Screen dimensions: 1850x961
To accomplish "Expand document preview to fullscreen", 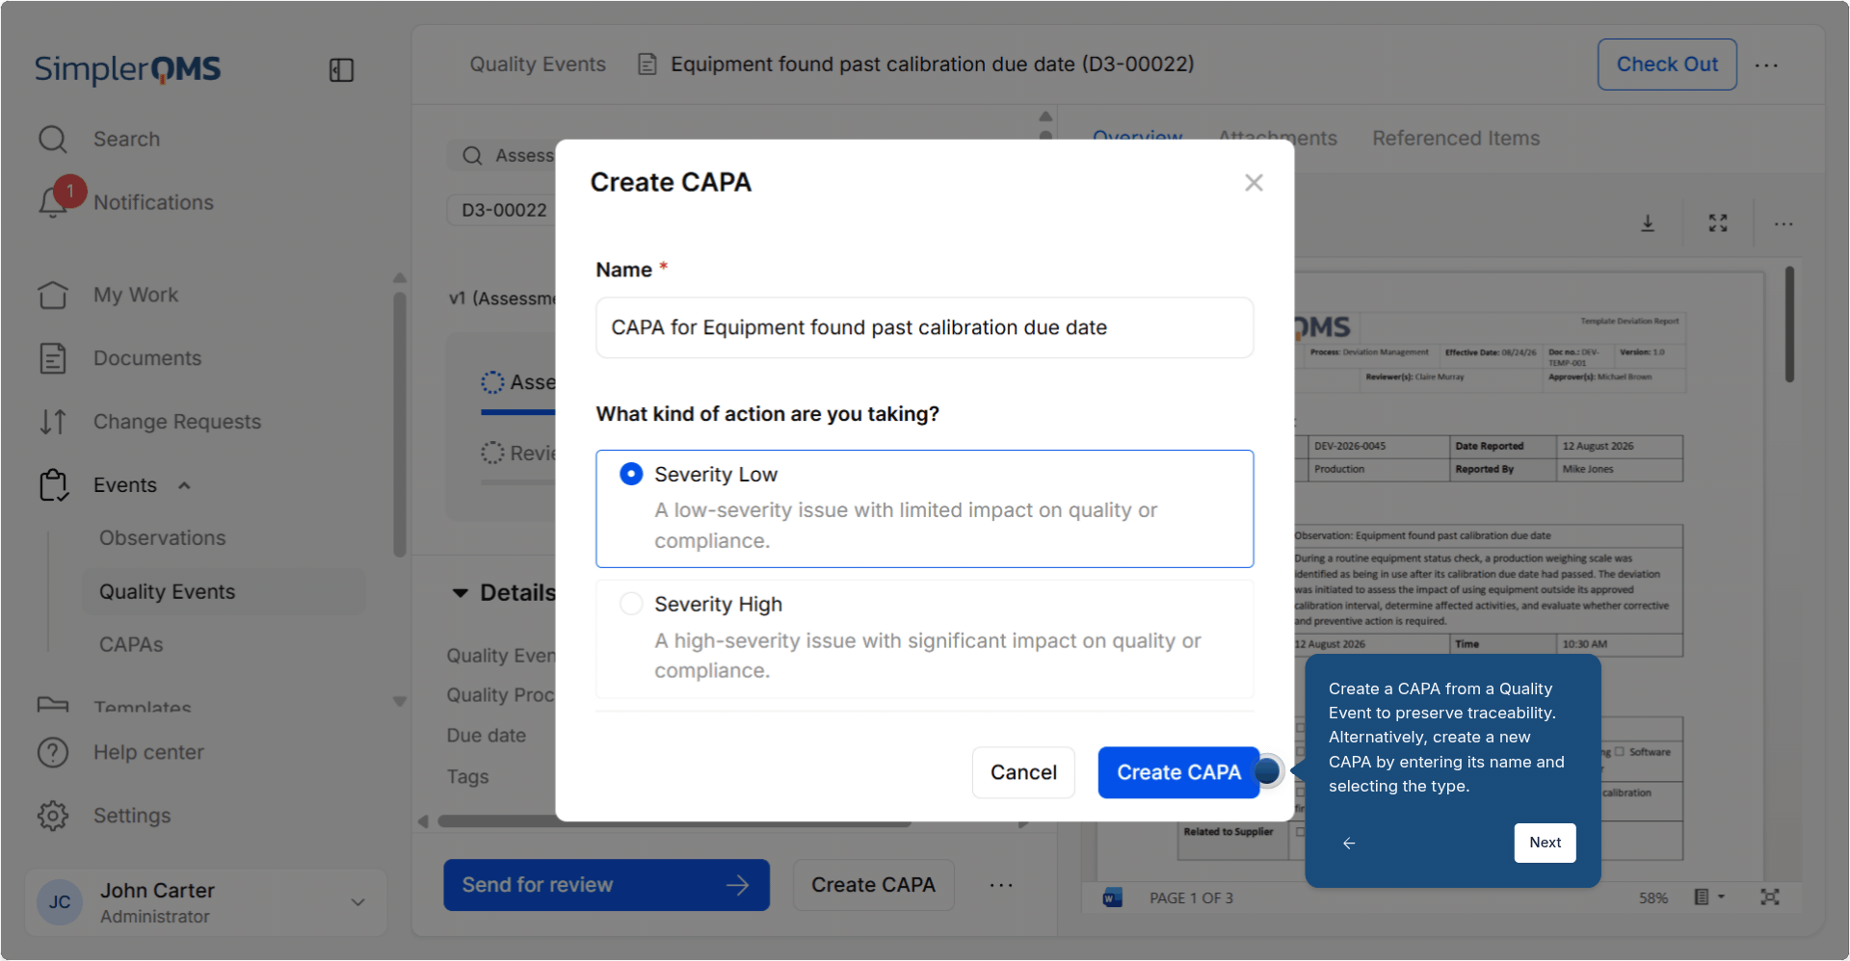I will 1718,223.
